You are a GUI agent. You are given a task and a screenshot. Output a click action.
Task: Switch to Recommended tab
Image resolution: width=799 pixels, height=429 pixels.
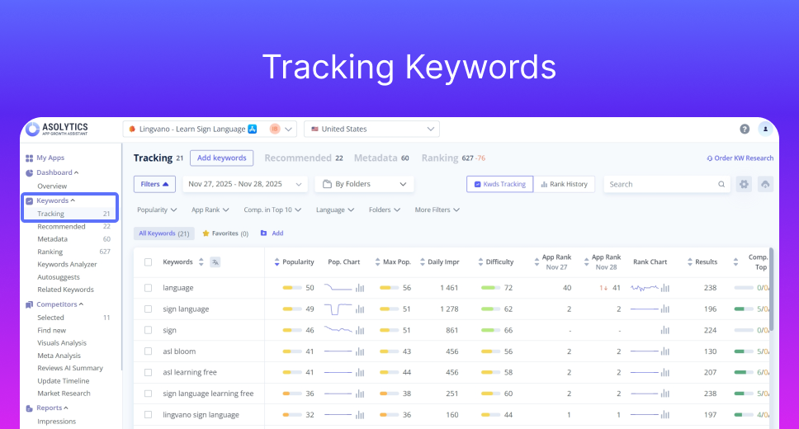[304, 158]
